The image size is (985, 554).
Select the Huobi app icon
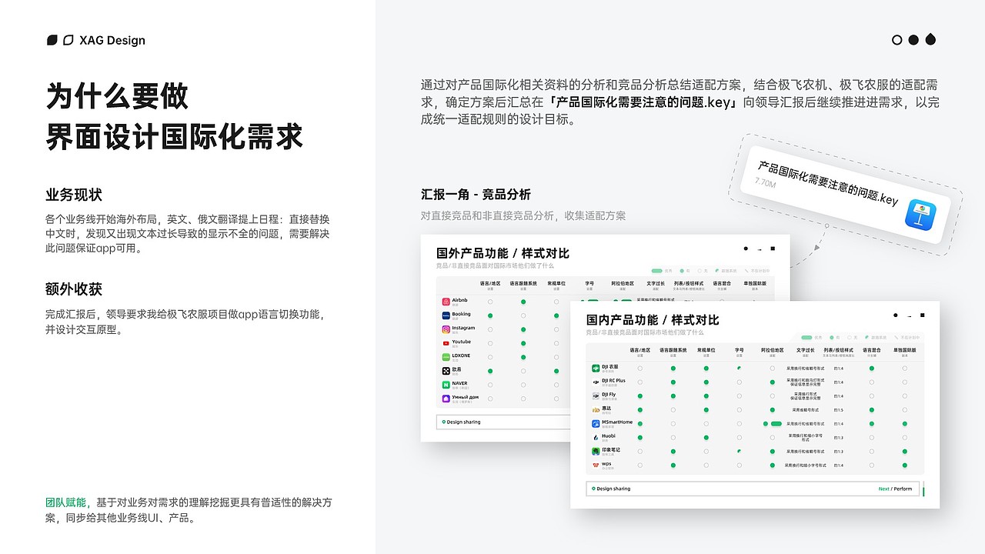pyautogui.click(x=596, y=437)
